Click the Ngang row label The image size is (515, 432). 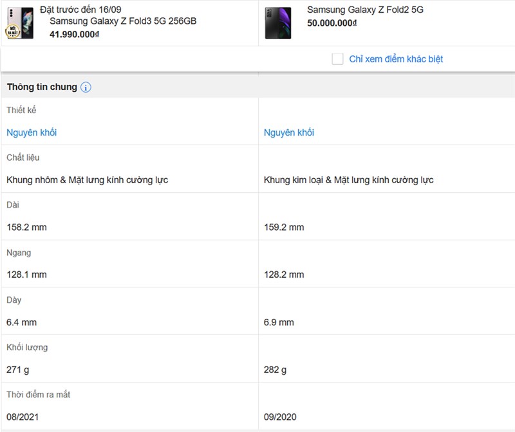click(x=19, y=253)
